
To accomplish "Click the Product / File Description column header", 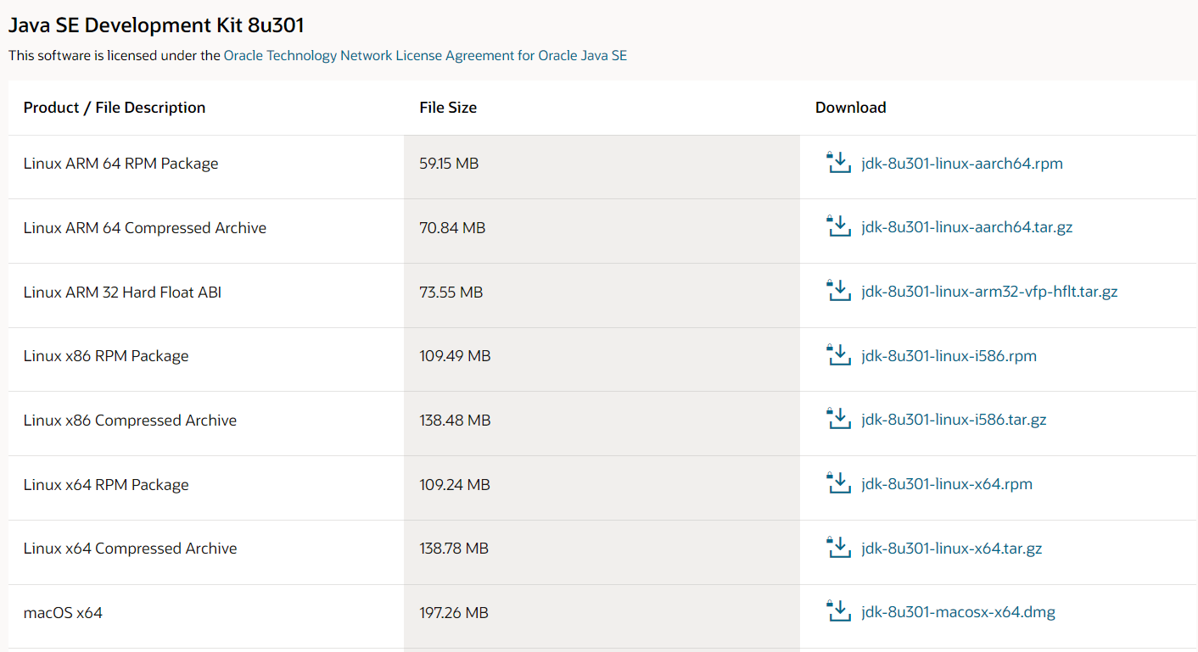I will click(x=115, y=108).
